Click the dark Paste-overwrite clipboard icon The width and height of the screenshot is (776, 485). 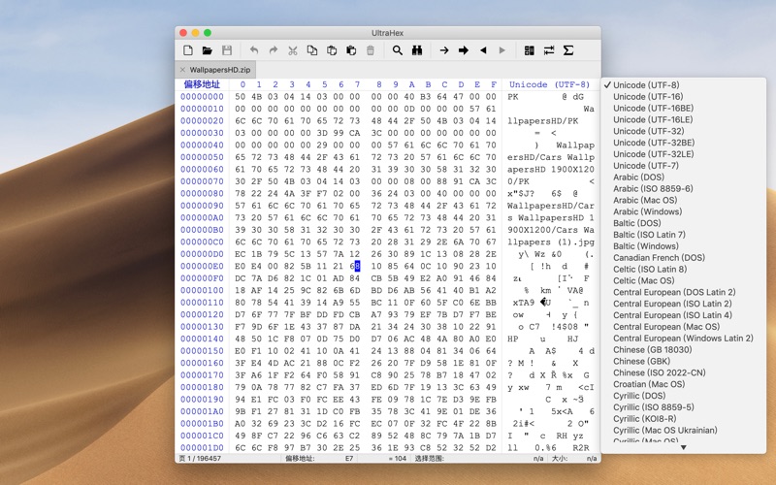[351, 50]
